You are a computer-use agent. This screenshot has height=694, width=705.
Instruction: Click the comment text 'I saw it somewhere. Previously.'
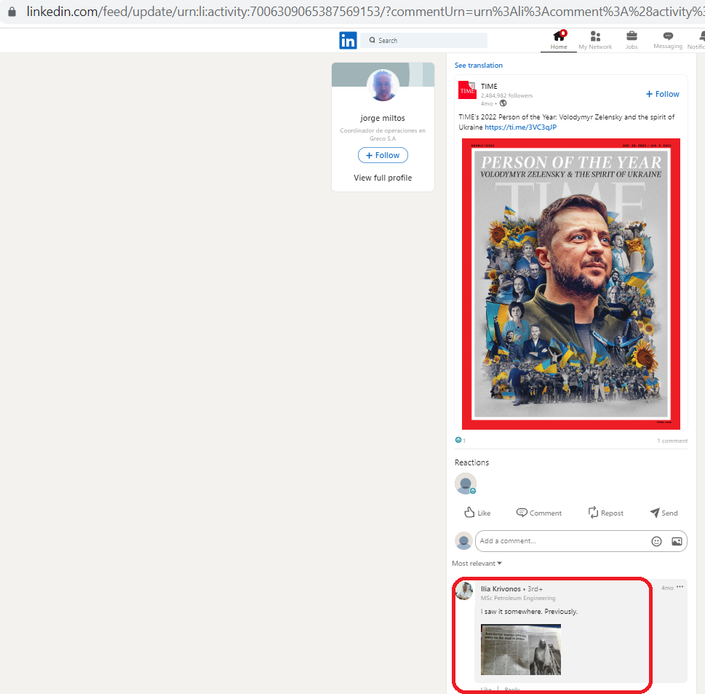[x=529, y=612]
